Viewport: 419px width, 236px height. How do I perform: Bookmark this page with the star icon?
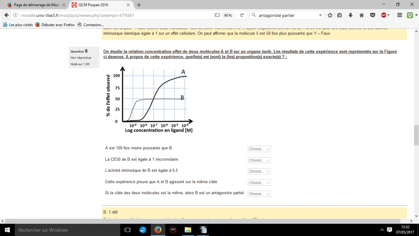(x=330, y=15)
